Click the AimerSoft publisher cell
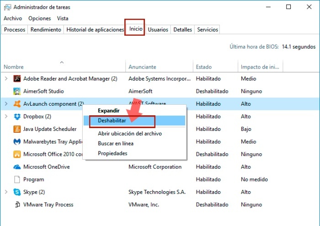The height and width of the screenshot is (226, 320). click(x=140, y=91)
